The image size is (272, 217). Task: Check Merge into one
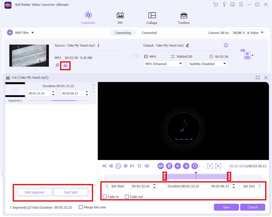[x=81, y=207]
